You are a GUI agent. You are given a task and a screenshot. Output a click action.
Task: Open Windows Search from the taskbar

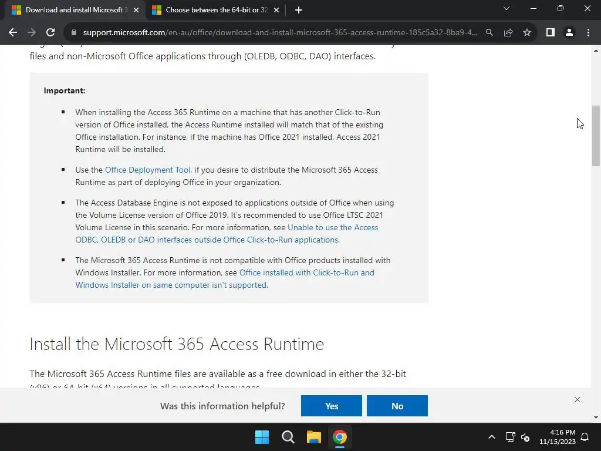pyautogui.click(x=288, y=437)
